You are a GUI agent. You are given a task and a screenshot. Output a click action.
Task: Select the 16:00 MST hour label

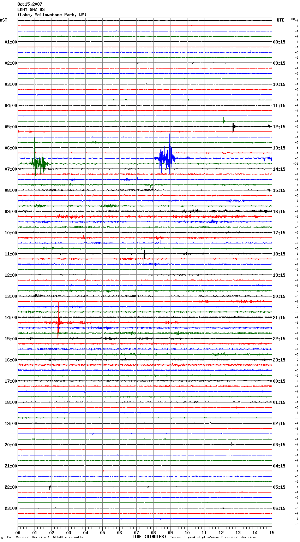coord(11,360)
